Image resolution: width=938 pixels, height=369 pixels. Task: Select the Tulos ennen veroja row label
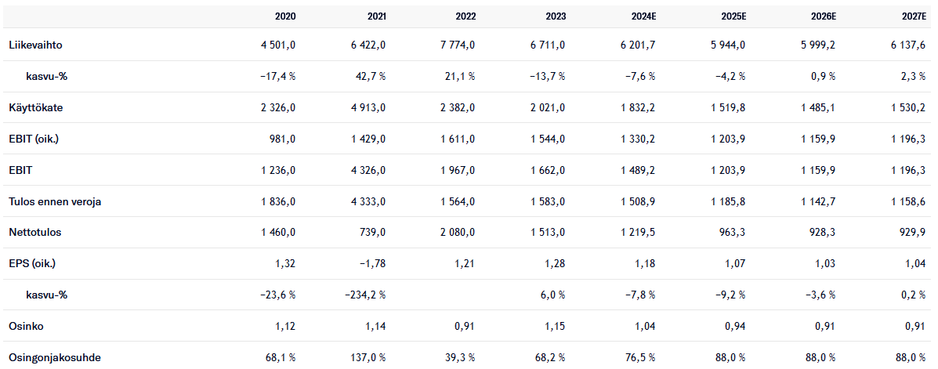[55, 201]
